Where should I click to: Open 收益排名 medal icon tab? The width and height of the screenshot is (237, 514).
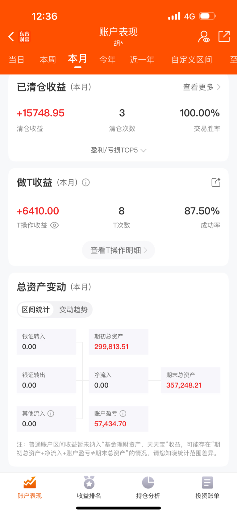(x=89, y=488)
